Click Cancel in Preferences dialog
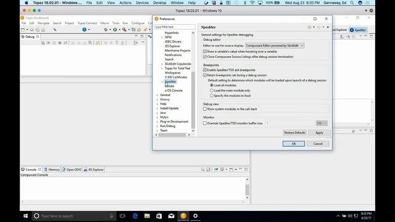Viewport: 395px width, 222px height. click(x=318, y=144)
